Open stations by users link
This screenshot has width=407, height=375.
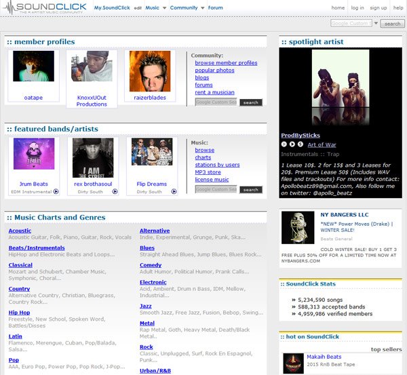tap(217, 165)
